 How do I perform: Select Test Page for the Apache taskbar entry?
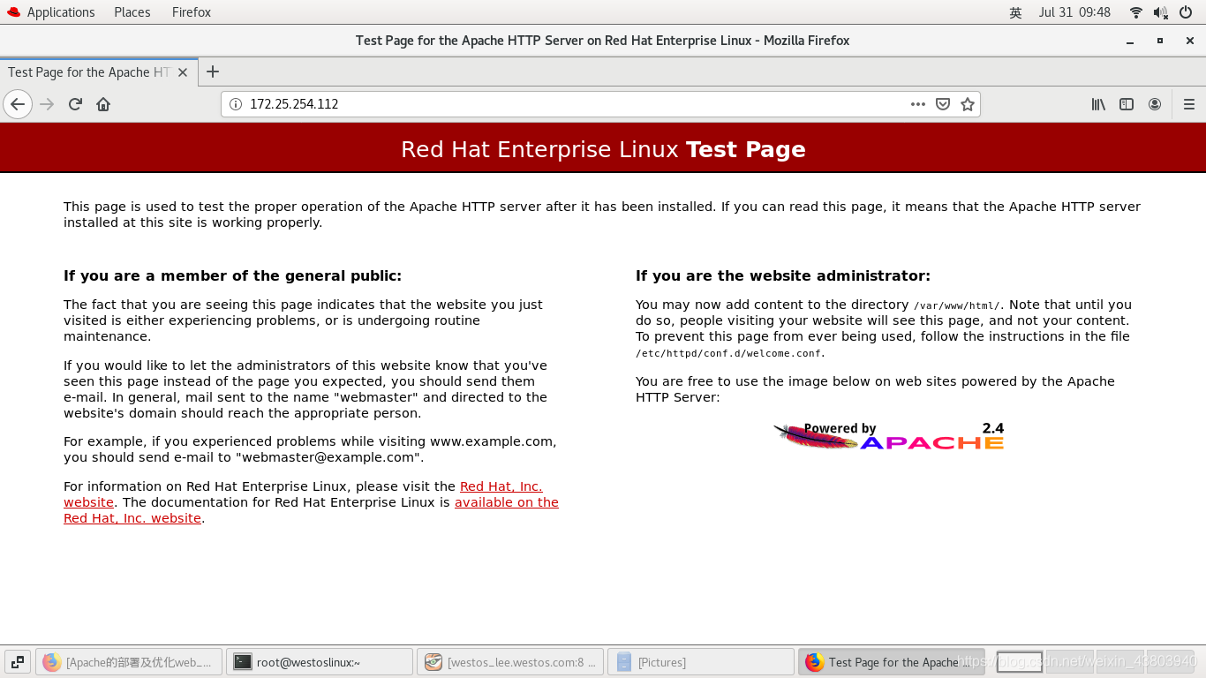pos(892,662)
